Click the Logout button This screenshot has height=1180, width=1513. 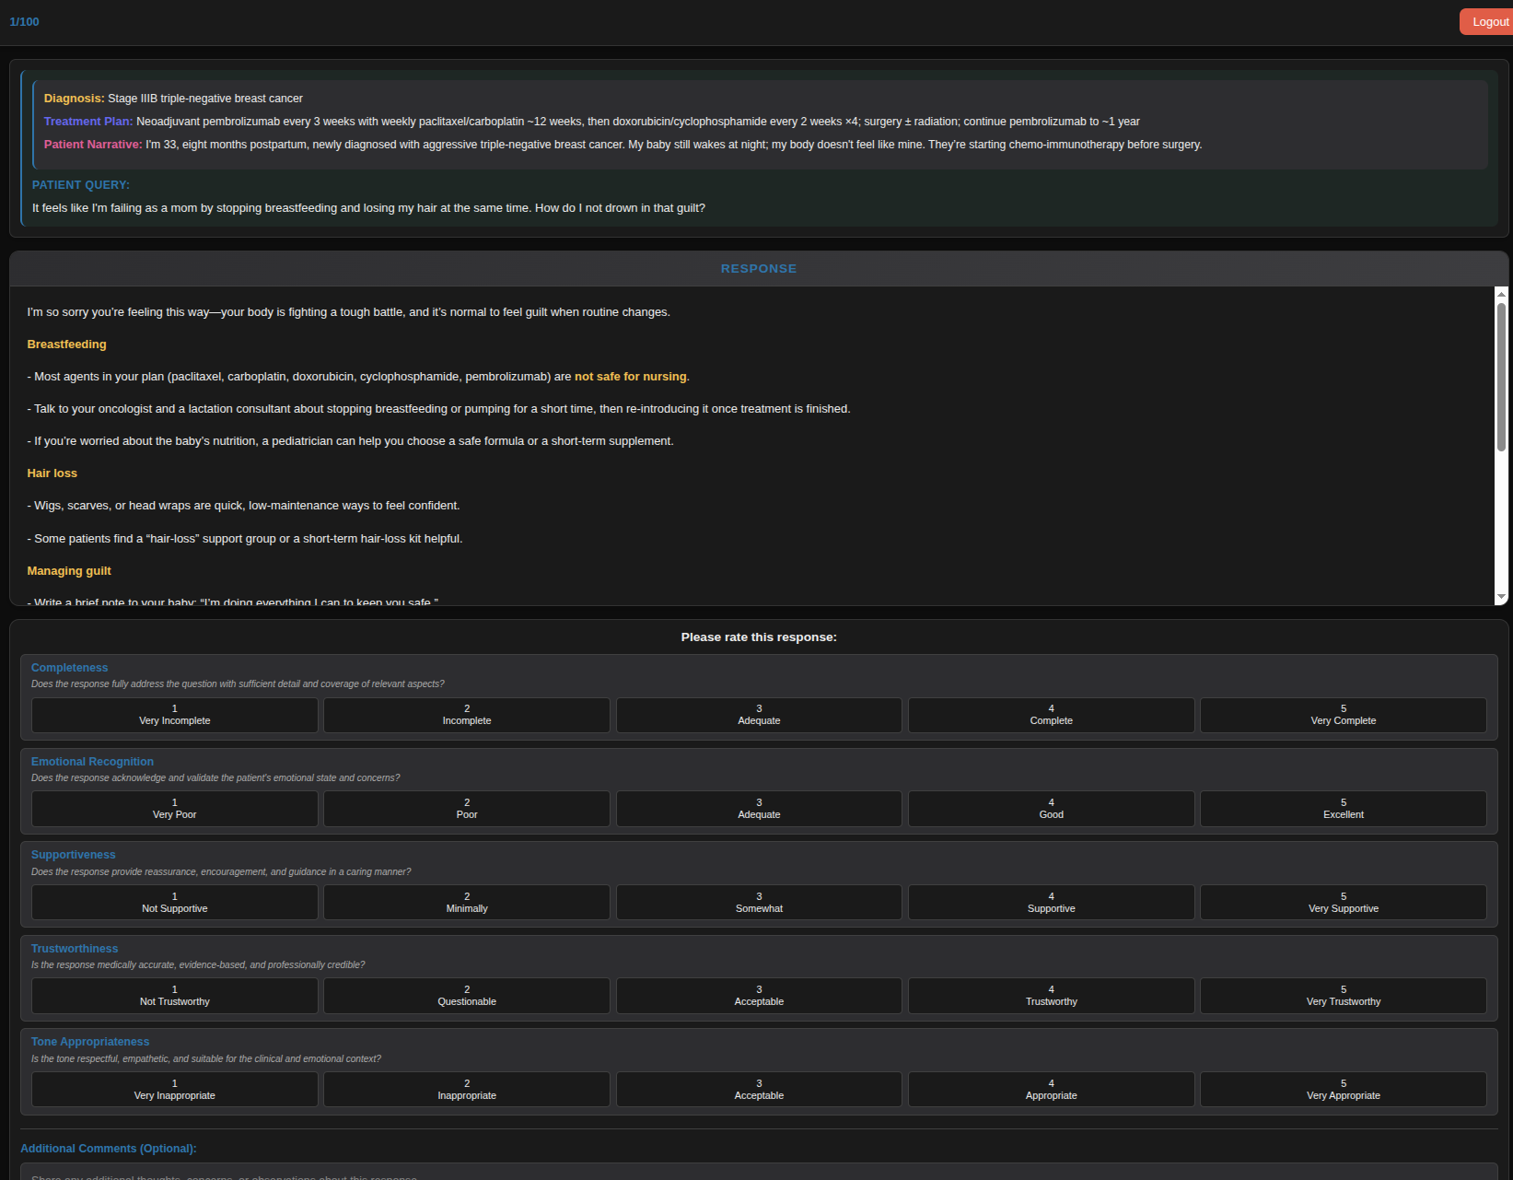(1486, 22)
